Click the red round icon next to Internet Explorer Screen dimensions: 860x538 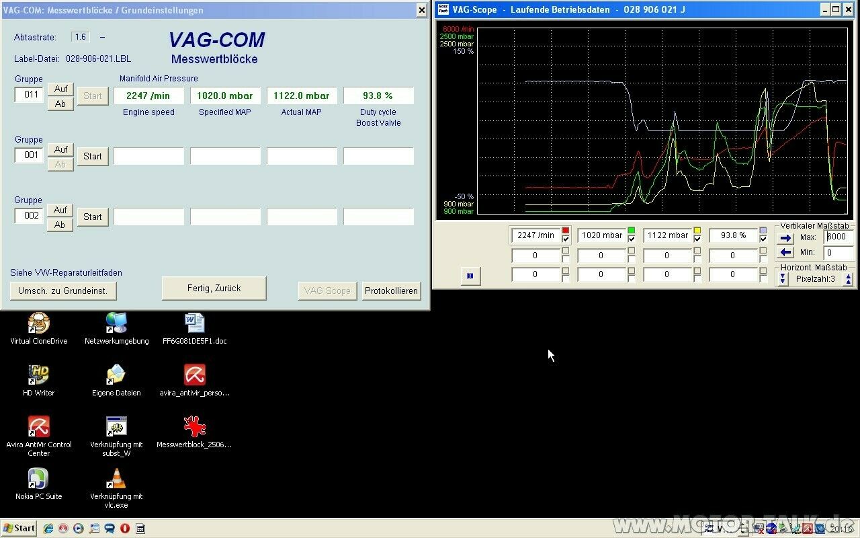(63, 529)
